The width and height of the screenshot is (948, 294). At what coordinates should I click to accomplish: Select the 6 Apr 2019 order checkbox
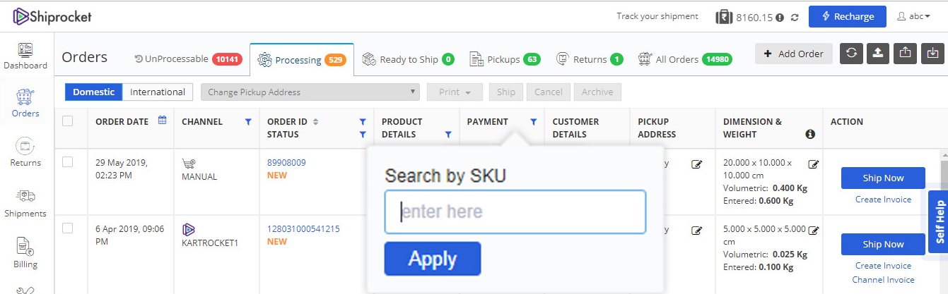tap(68, 228)
